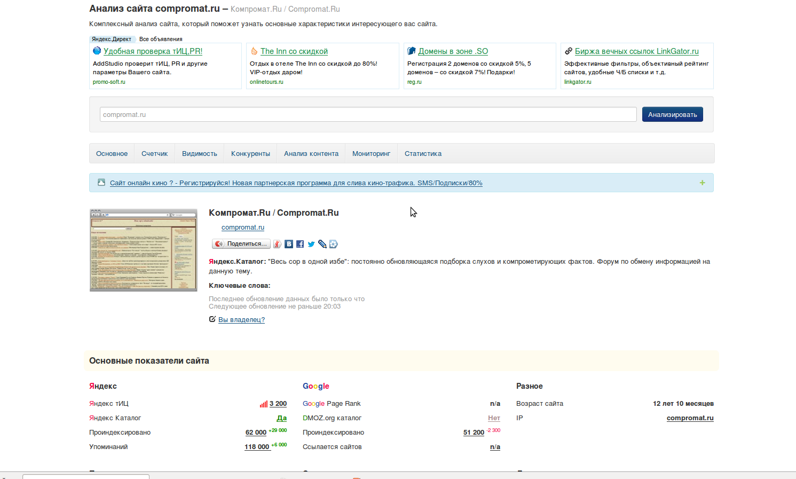Click DMOZ catalog value Нет
Viewport: 796px width, 479px height.
coord(494,418)
